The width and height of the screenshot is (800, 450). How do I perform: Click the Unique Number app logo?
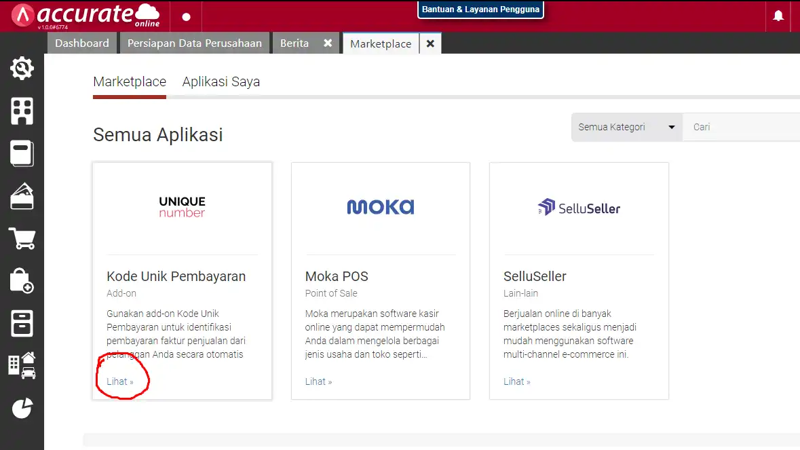click(x=182, y=206)
